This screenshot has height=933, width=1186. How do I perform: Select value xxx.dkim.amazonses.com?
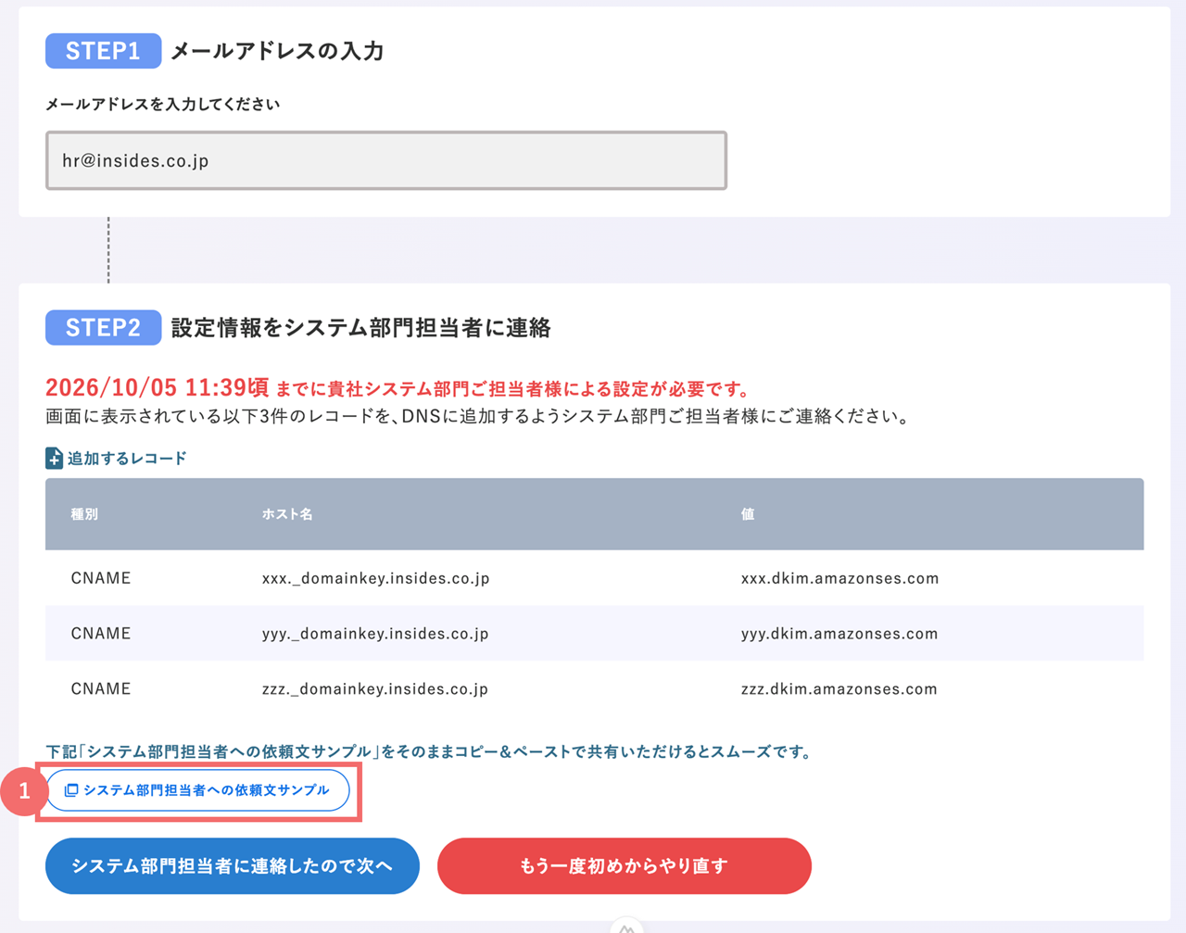point(839,578)
